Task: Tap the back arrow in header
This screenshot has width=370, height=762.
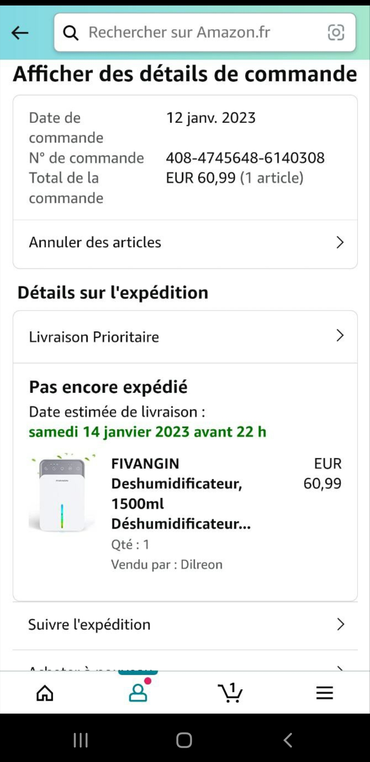Action: (x=20, y=33)
